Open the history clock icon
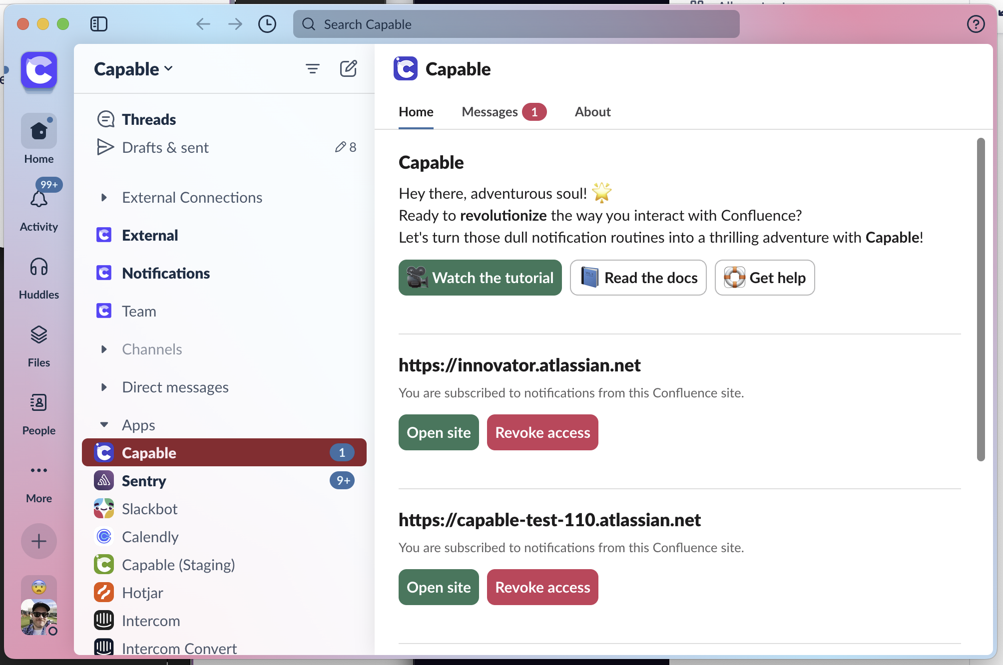The image size is (1003, 665). 267,24
